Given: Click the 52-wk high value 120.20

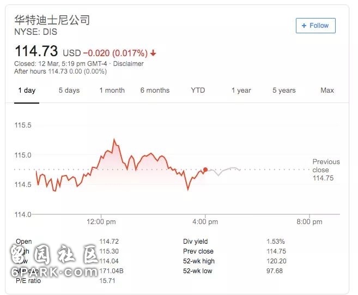Looking at the screenshot, I should click(276, 261).
